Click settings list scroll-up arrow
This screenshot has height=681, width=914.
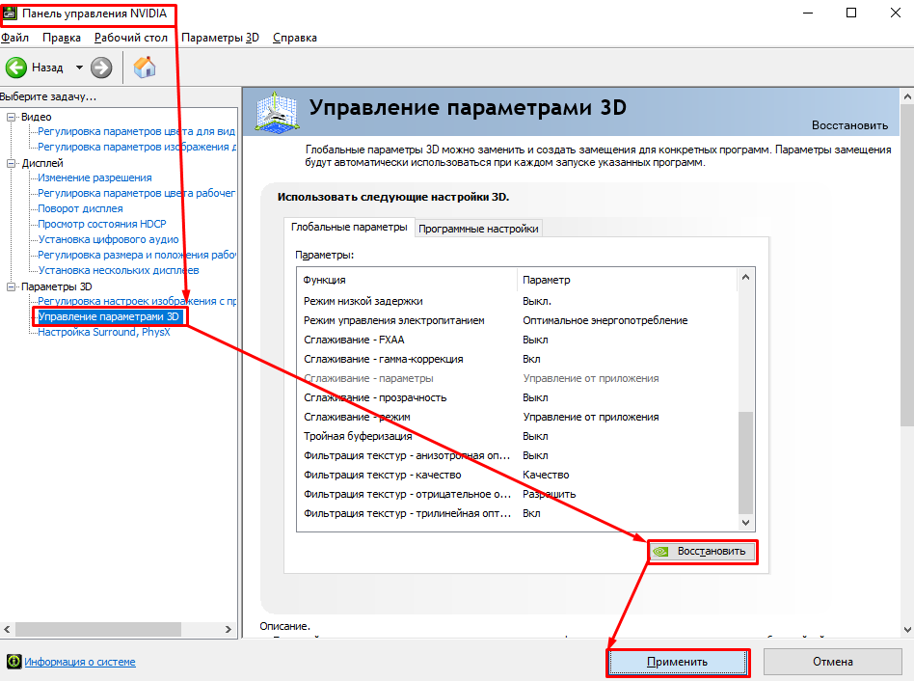tap(745, 278)
